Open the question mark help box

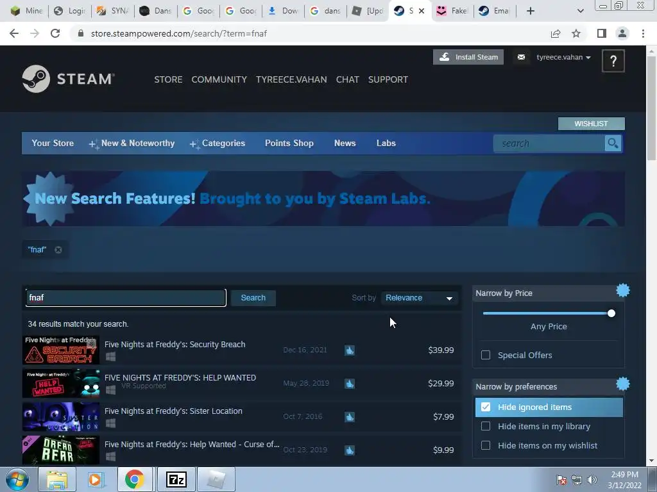pyautogui.click(x=613, y=61)
